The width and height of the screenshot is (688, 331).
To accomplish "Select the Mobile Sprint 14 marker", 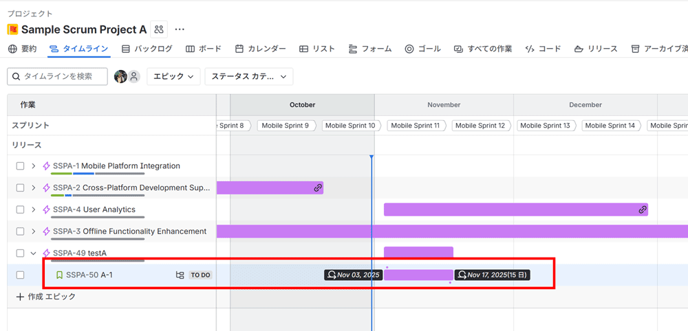I will pyautogui.click(x=610, y=126).
